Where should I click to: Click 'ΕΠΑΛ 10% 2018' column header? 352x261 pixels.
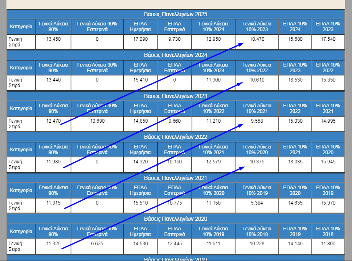tap(328, 232)
